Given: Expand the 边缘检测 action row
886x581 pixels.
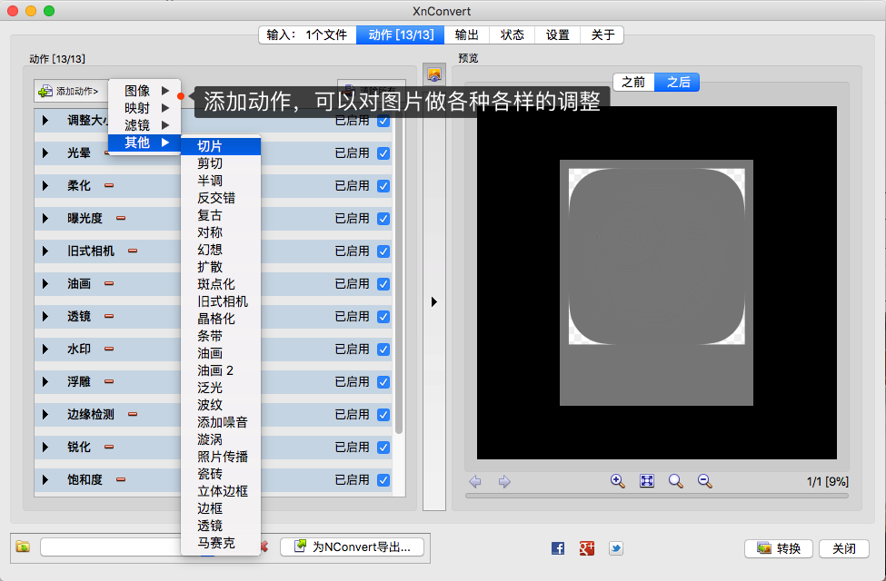Looking at the screenshot, I should (x=45, y=415).
